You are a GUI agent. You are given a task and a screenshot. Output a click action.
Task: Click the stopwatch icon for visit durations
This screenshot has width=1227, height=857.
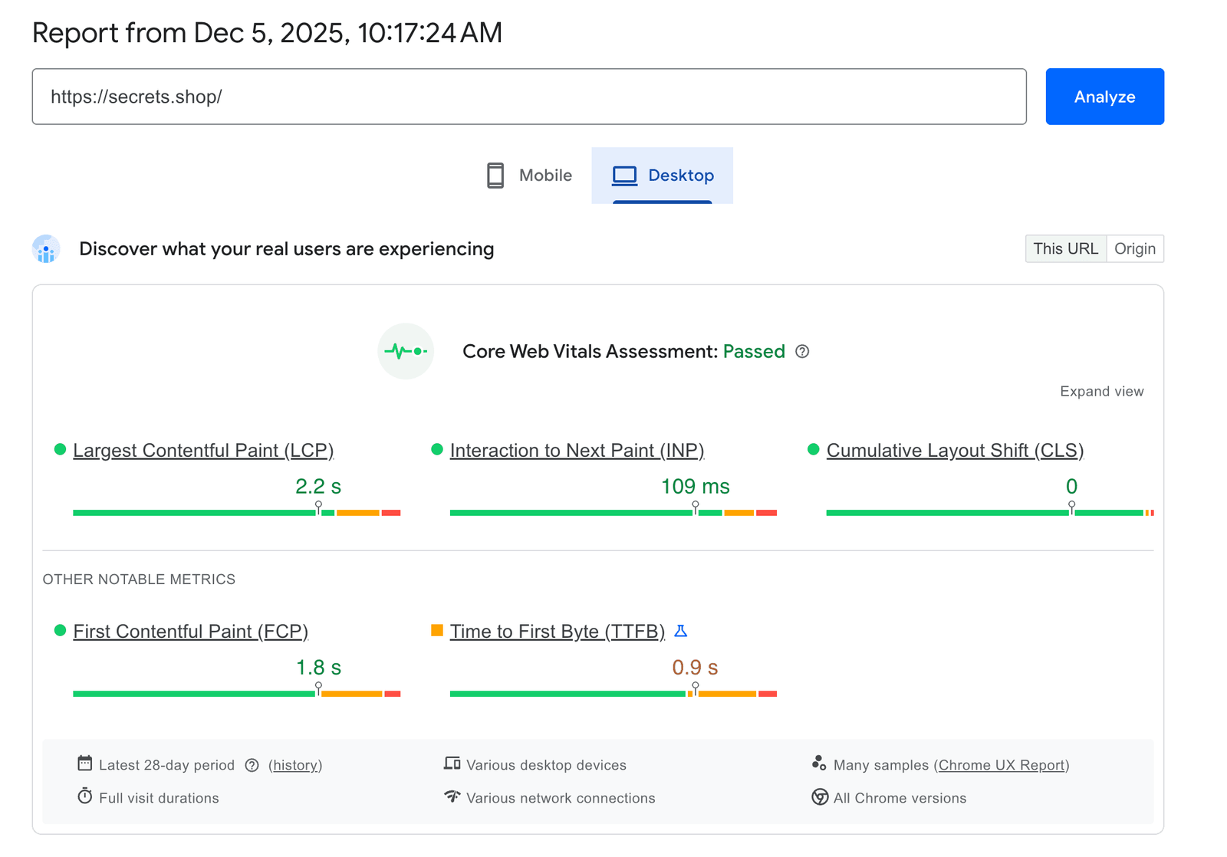coord(84,796)
